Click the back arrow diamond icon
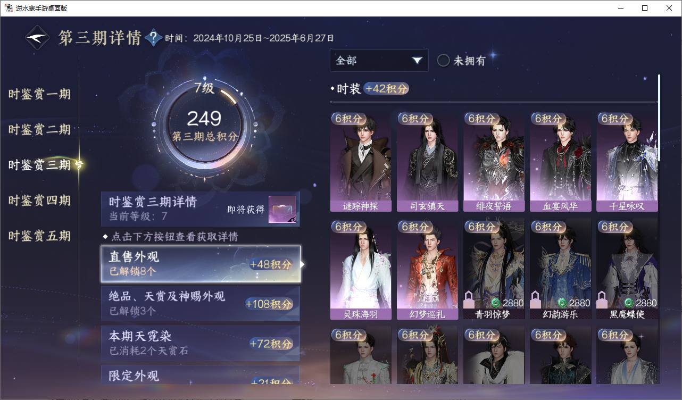 coord(38,38)
